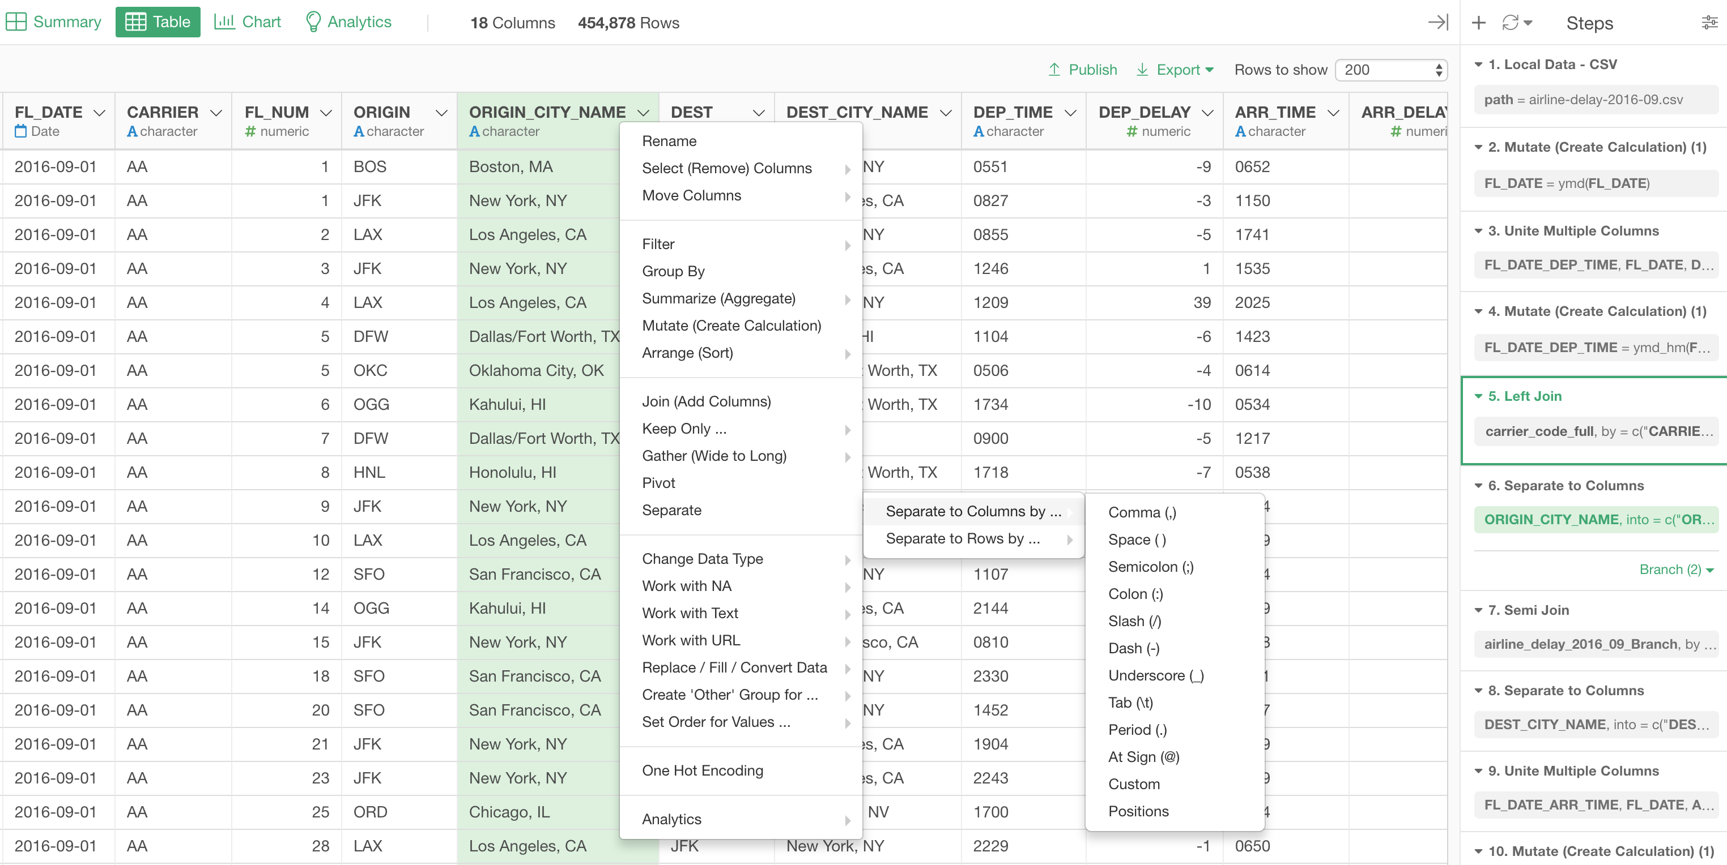Click DEP_DELAY value 39 cell
This screenshot has width=1727, height=865.
[1155, 303]
